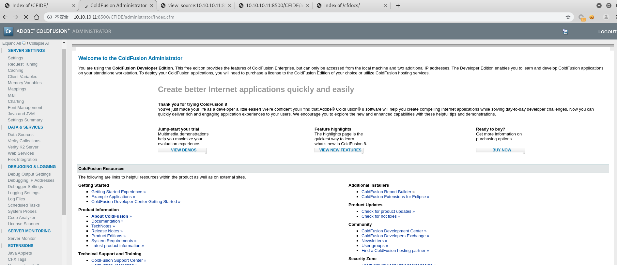Open About ColdFusion link

coord(112,216)
